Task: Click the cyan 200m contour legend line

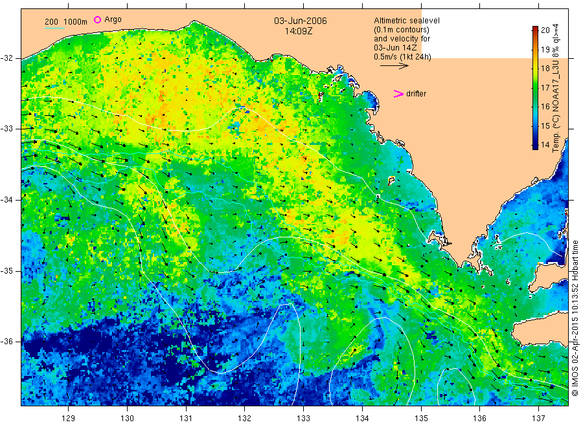Action: [x=54, y=28]
